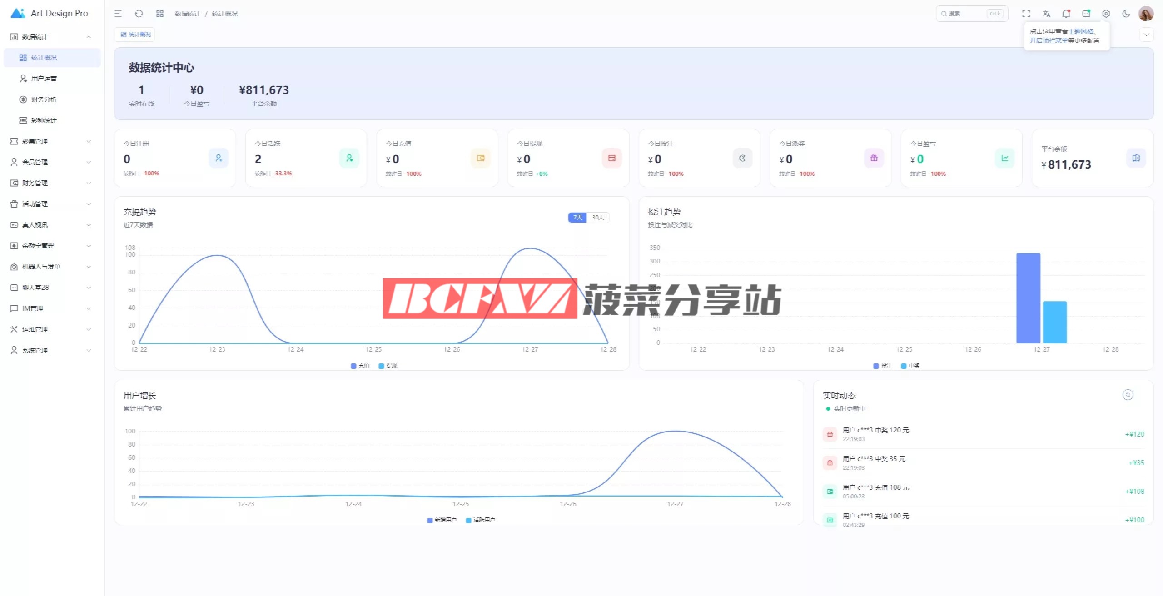Expand the 财务管理 sidebar menu
The height and width of the screenshot is (596, 1163).
pyautogui.click(x=51, y=183)
